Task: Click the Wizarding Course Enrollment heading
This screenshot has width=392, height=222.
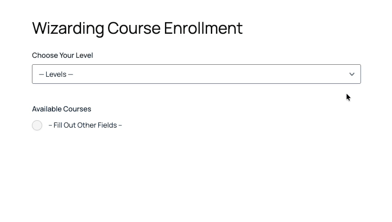Action: 137,28
